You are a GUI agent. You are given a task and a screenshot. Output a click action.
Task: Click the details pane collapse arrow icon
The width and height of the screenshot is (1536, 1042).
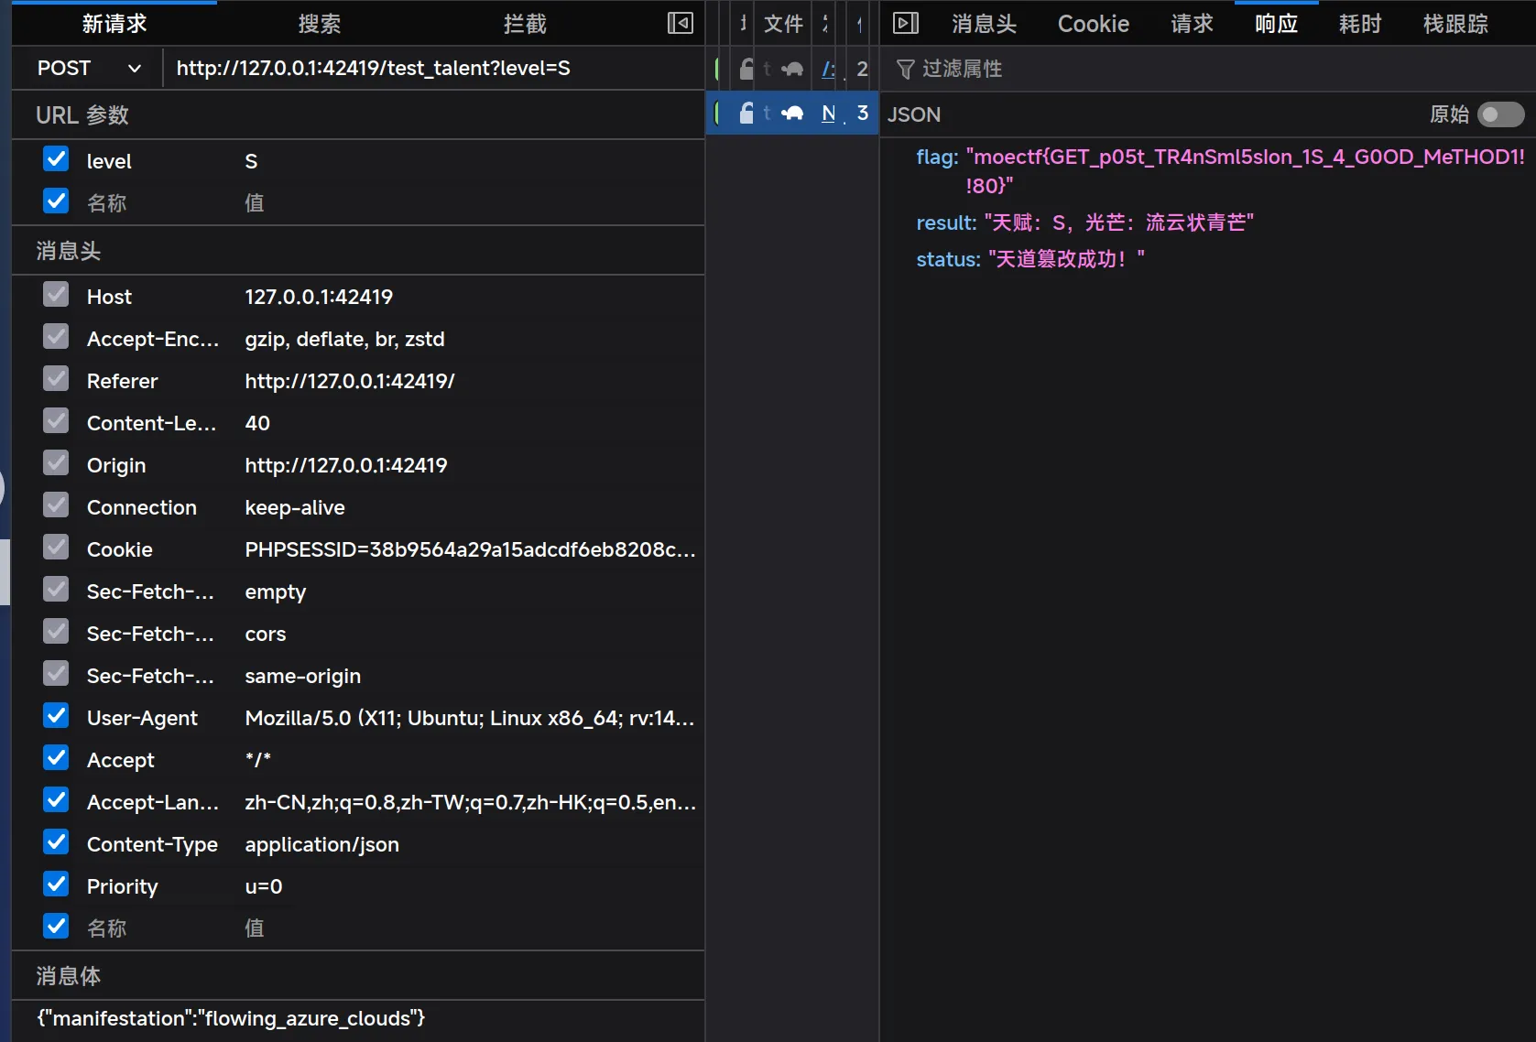(905, 23)
